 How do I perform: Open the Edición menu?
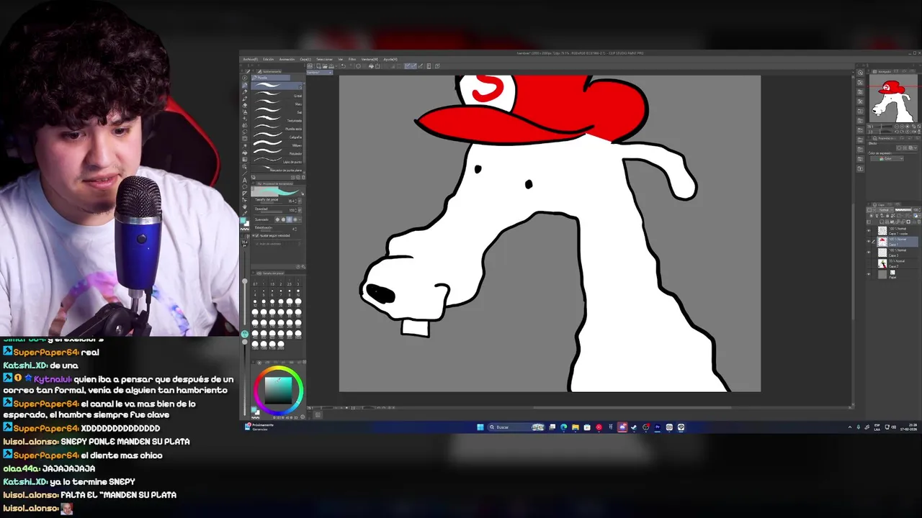268,59
